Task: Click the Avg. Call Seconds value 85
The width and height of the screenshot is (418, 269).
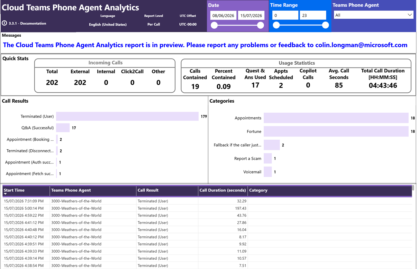Action: click(339, 85)
